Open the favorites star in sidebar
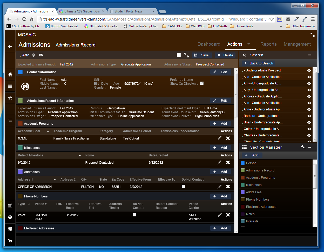The width and height of the screenshot is (324, 252). (10, 98)
